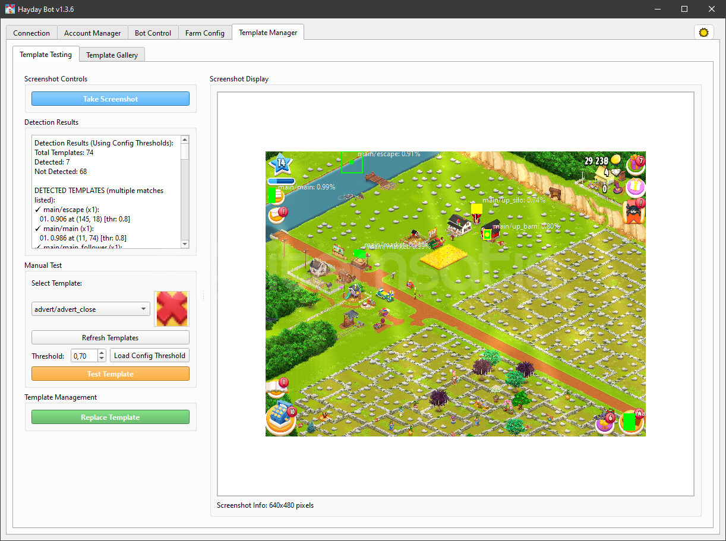Screen dimensions: 726x541
Task: Open the newspaper icon with exclamation badge
Action: (277, 214)
